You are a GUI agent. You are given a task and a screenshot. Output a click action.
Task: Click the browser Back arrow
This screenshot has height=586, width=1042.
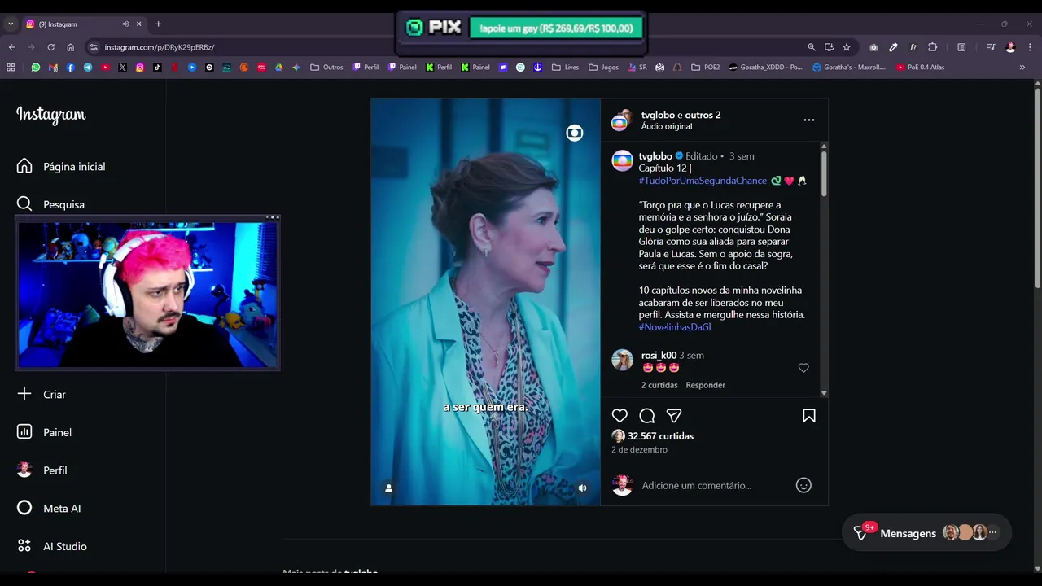12,47
